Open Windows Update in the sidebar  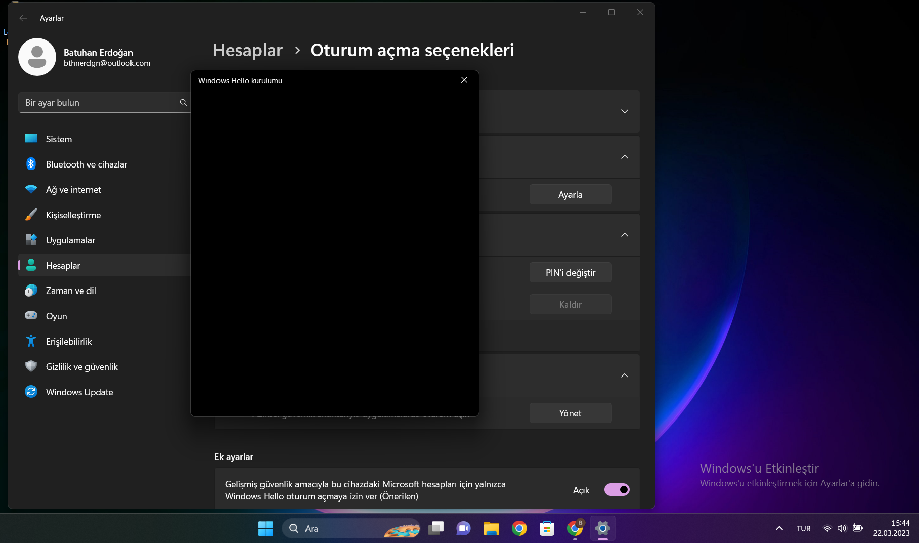(104, 392)
